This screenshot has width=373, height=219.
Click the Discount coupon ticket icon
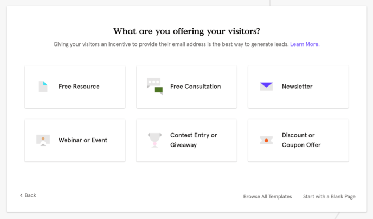coord(266,140)
